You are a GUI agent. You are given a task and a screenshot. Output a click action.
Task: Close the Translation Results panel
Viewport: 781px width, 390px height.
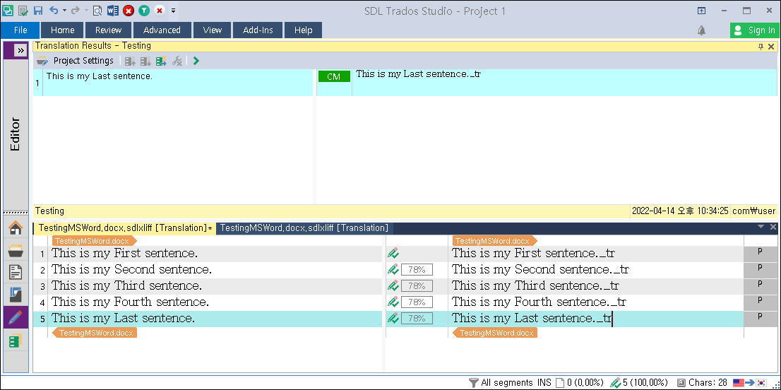click(x=771, y=47)
